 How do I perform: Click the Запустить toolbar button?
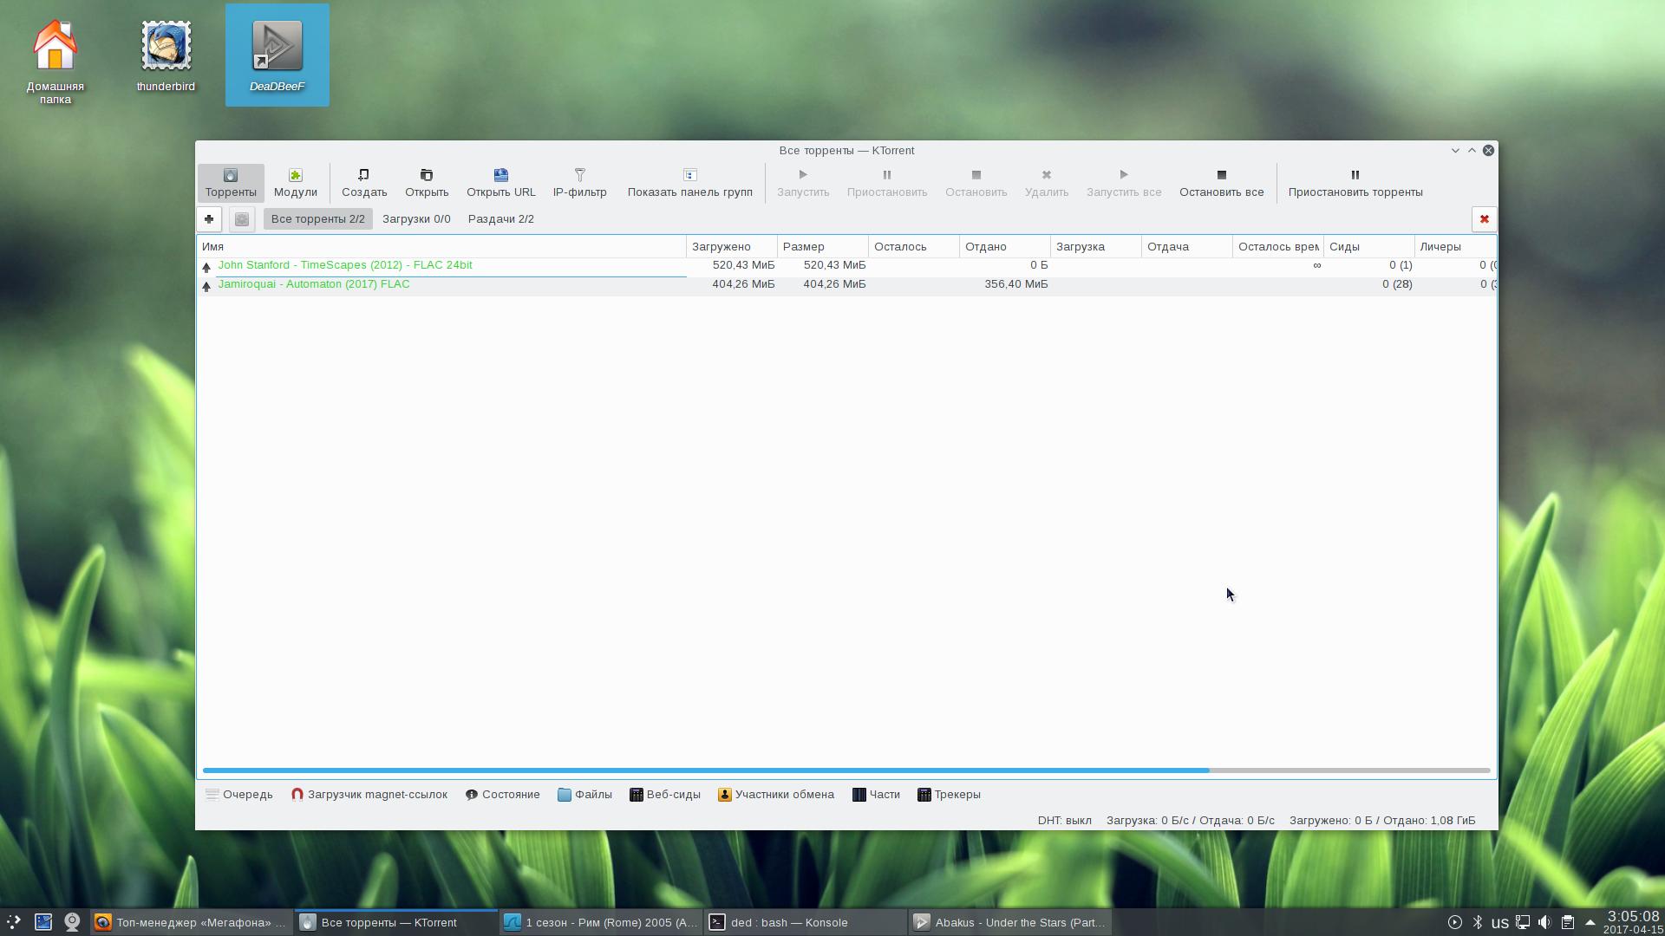803,183
